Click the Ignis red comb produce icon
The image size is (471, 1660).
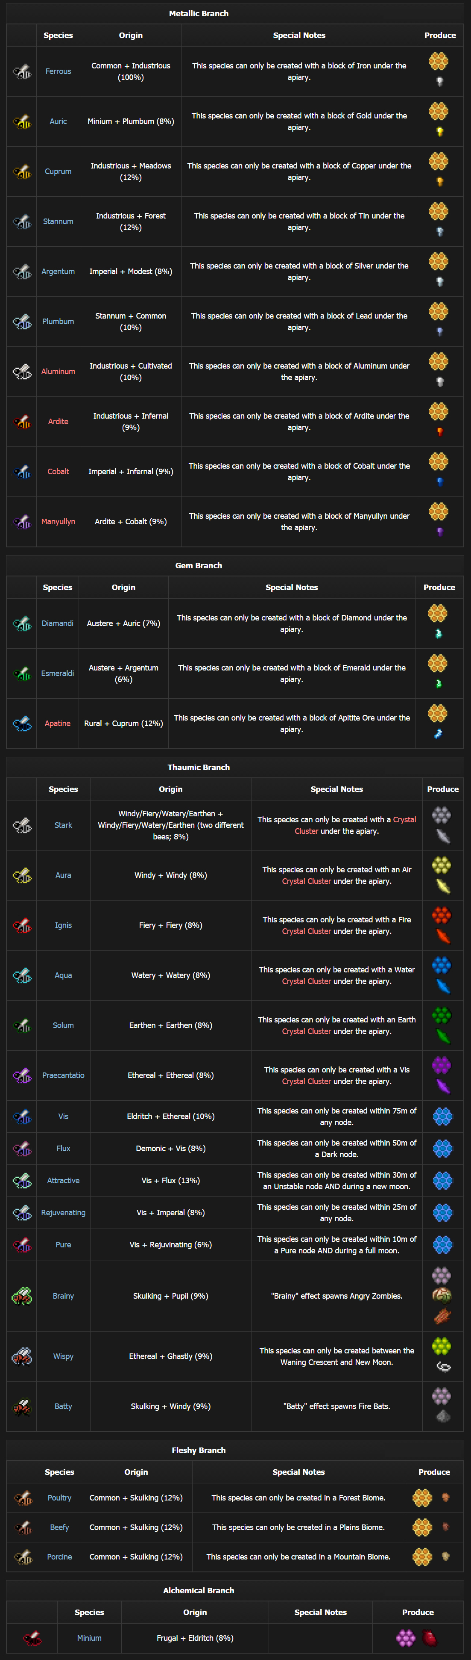coord(442,914)
